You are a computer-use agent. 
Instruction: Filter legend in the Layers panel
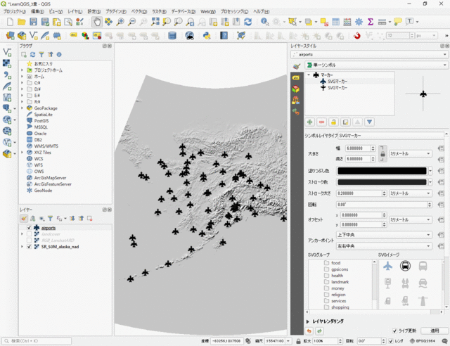tap(50, 219)
